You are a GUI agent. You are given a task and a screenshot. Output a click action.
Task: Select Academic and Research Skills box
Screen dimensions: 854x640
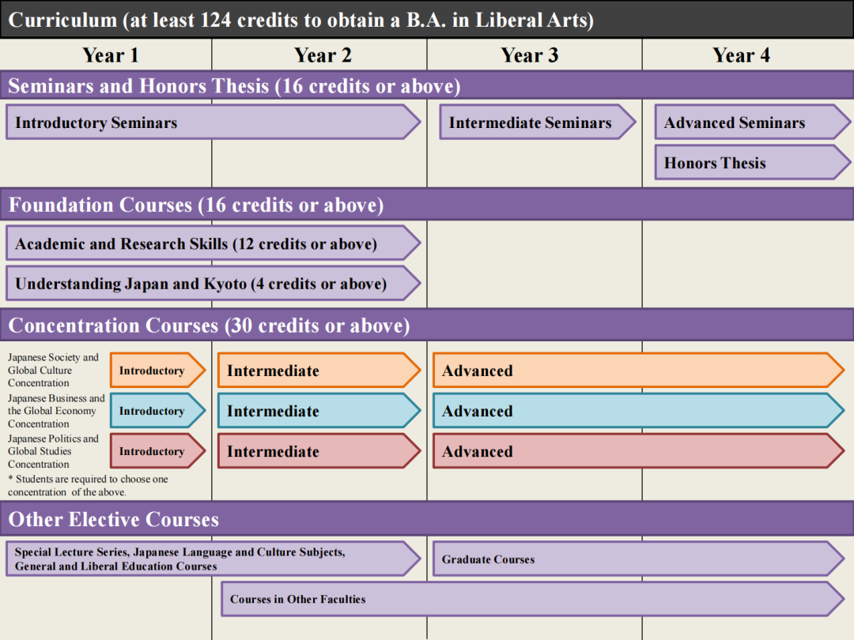tap(212, 243)
